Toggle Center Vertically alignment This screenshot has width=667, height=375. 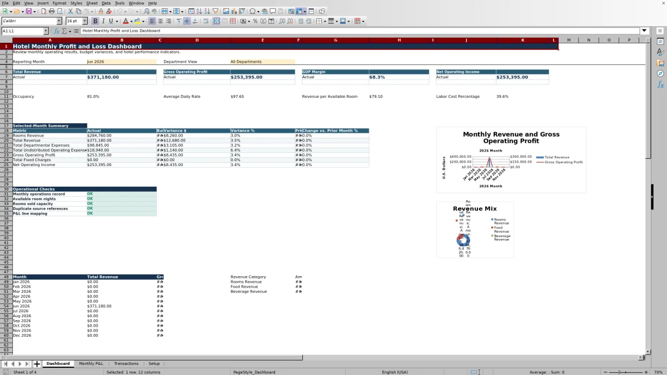pyautogui.click(x=187, y=21)
